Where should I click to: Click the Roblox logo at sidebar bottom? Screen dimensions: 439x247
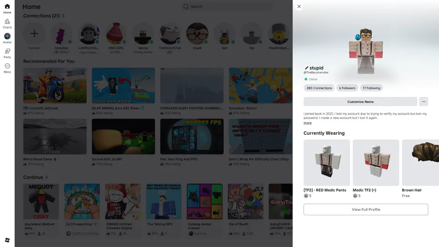tap(7, 240)
